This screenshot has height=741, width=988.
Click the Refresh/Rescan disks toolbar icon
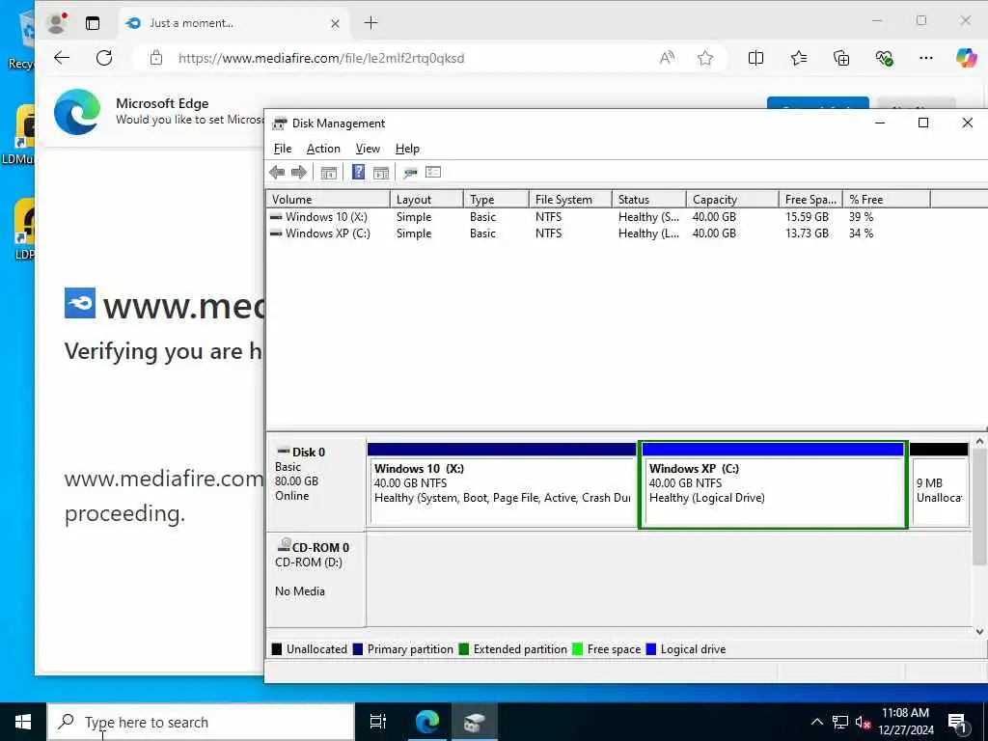410,173
